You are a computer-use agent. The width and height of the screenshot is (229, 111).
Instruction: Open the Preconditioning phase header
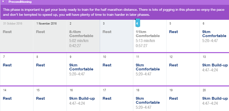tap(20, 2)
